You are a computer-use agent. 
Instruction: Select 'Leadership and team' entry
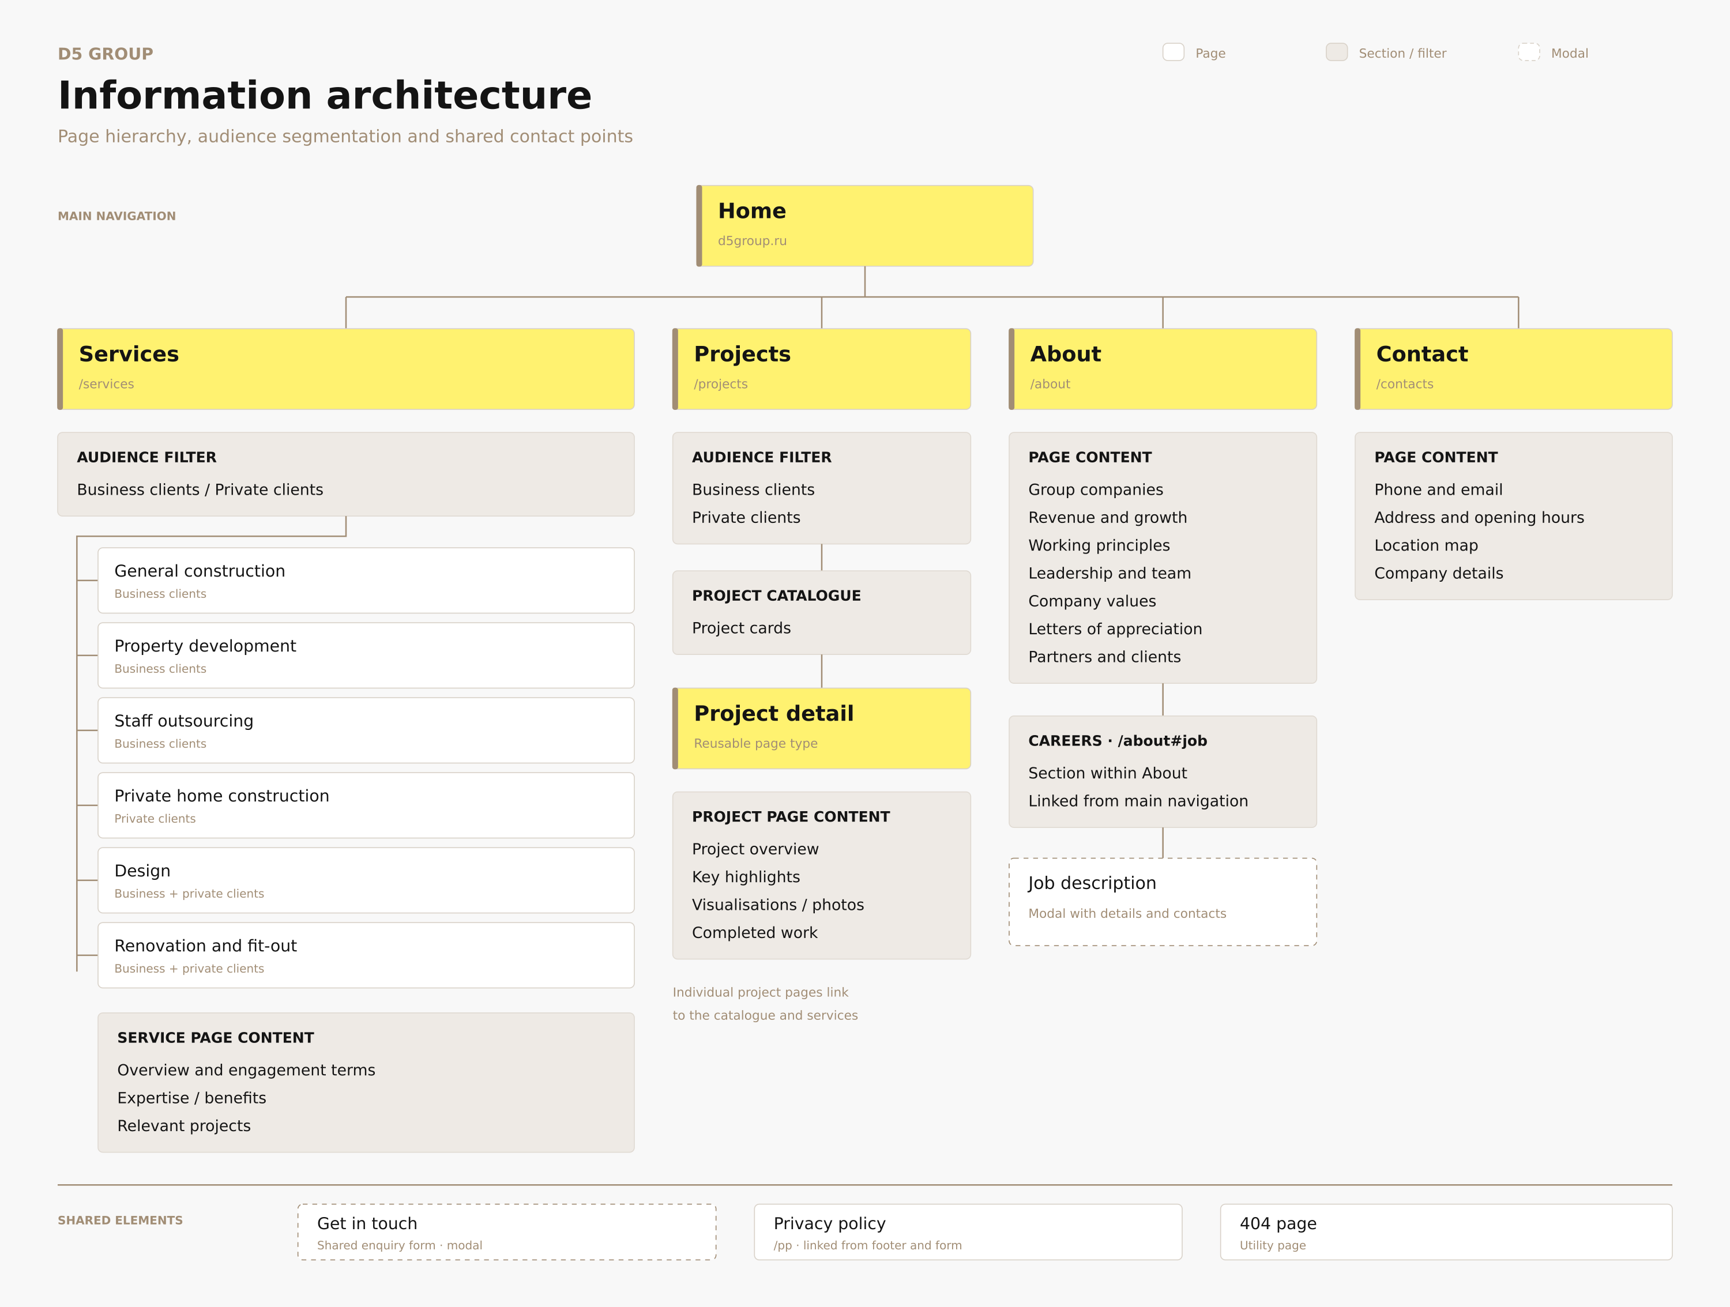[1110, 573]
